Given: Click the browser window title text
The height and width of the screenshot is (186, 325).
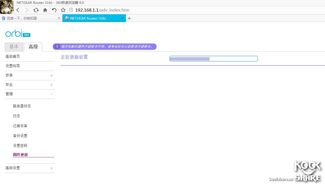Looking at the screenshot, I should click(50, 3).
